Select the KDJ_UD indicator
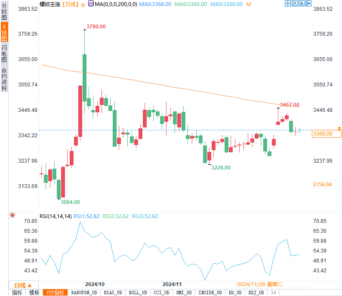This screenshot has height=296, width=342. click(x=256, y=293)
